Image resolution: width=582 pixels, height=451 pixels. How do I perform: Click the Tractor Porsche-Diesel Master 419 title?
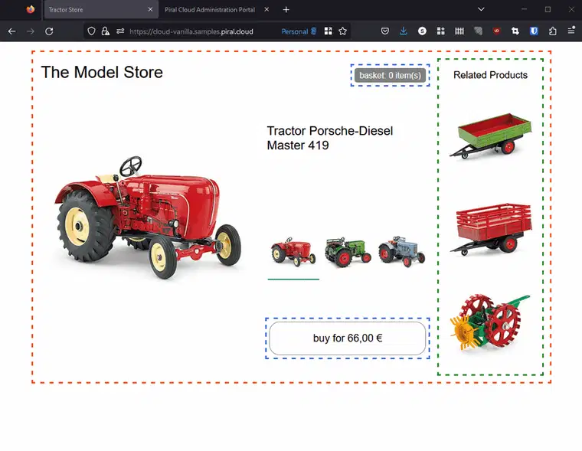[329, 138]
